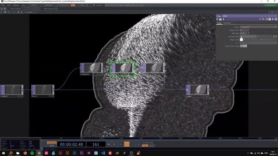Open operator info 'i' icon
Viewport: 278px width, 156px height.
[224, 19]
